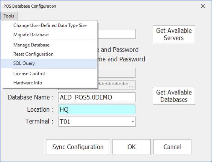Choose Migrate Database from the menu
The image size is (212, 162).
click(x=31, y=35)
